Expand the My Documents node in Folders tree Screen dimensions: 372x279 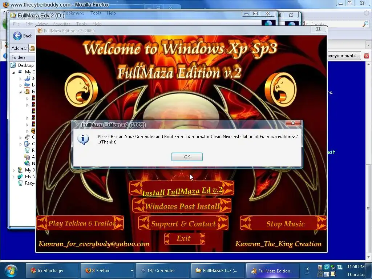pyautogui.click(x=13, y=170)
